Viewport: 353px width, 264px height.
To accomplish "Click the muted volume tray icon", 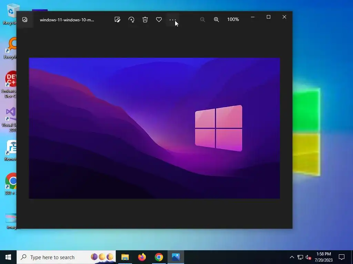I will point(309,257).
